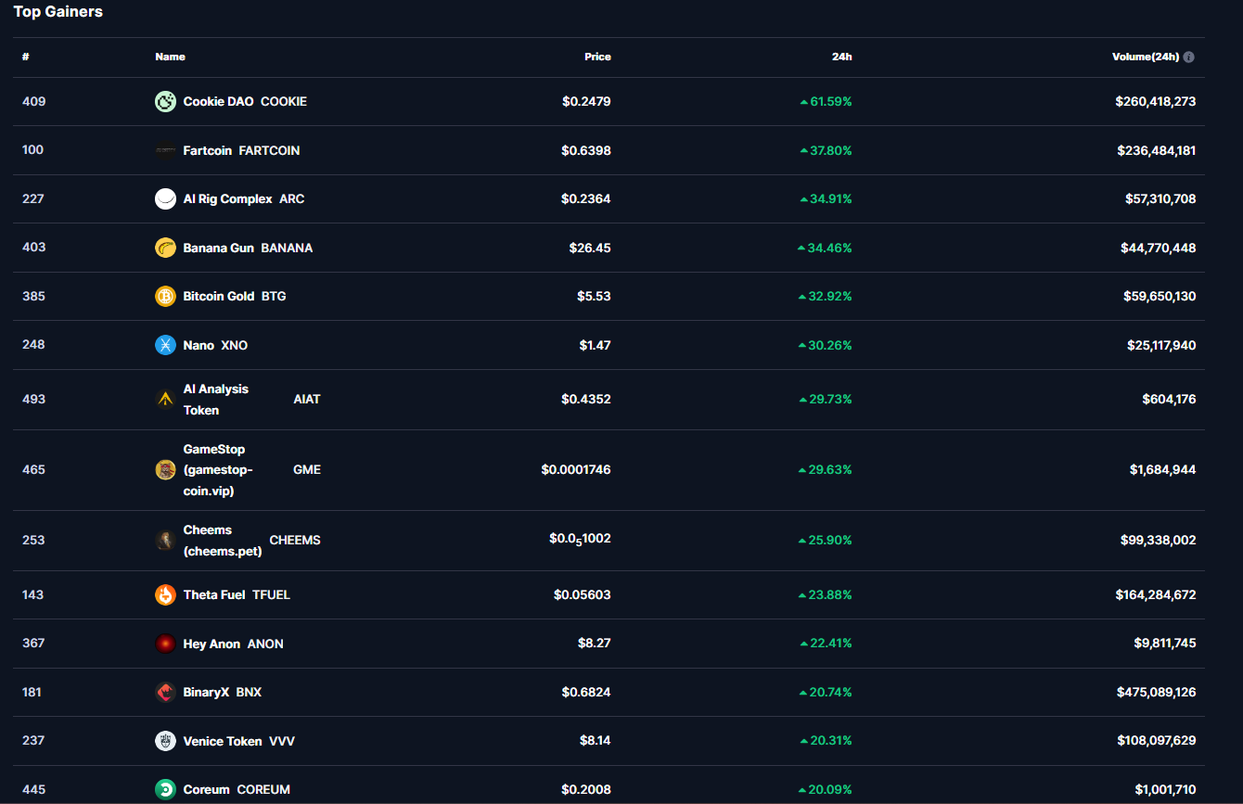
Task: Click the Theta Fuel coin logo
Action: coord(165,595)
